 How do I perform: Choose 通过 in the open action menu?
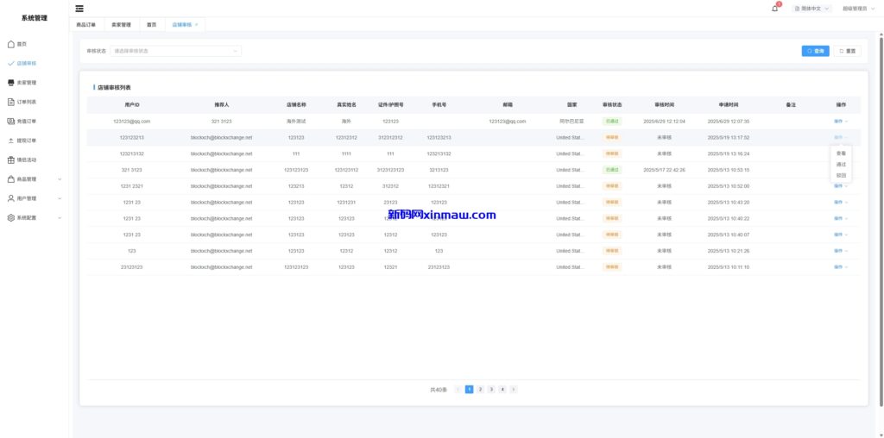[841, 165]
